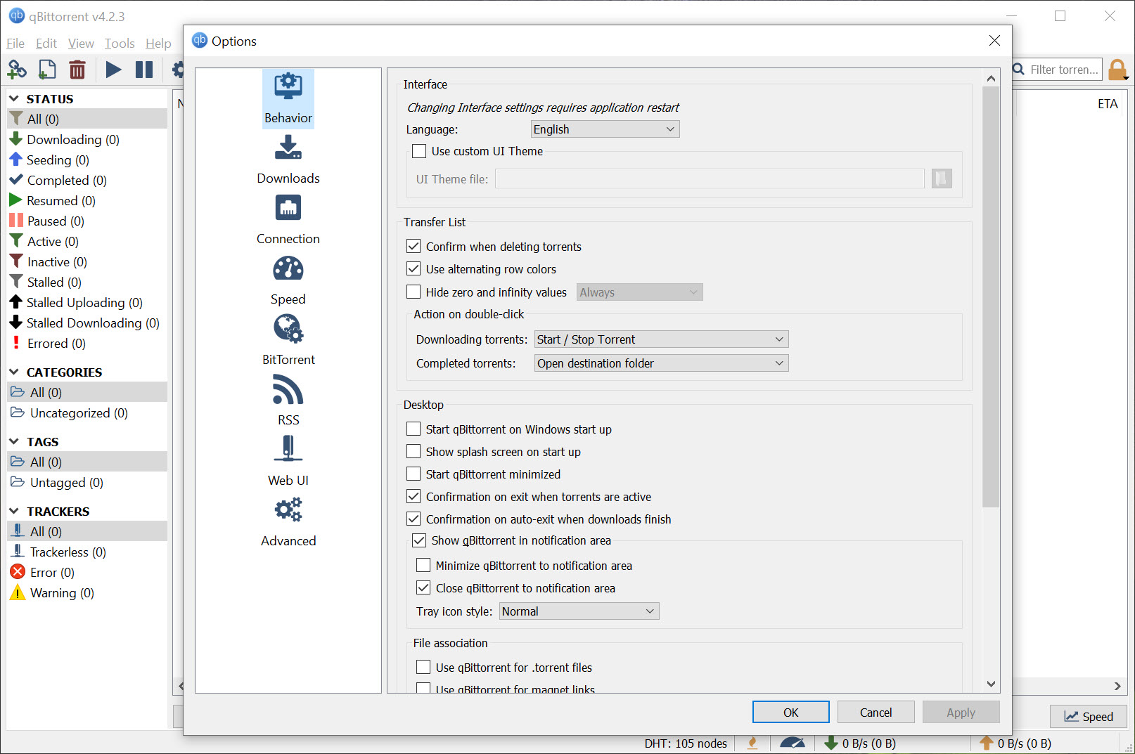Open the BitTorrent options page

(x=288, y=340)
